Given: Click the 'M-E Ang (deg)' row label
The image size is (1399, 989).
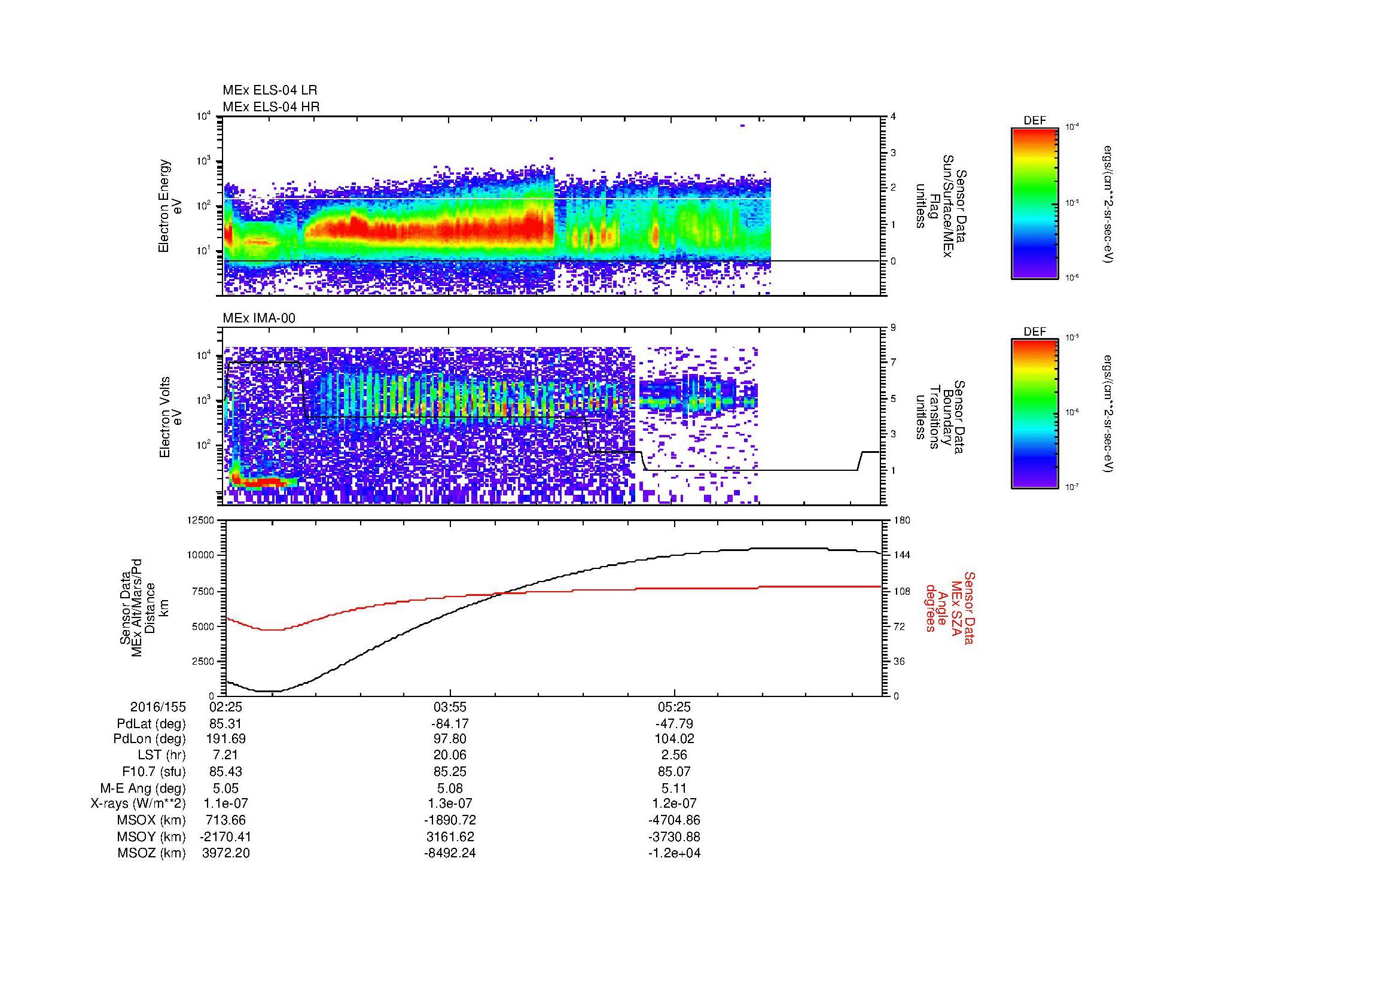Looking at the screenshot, I should tap(143, 788).
